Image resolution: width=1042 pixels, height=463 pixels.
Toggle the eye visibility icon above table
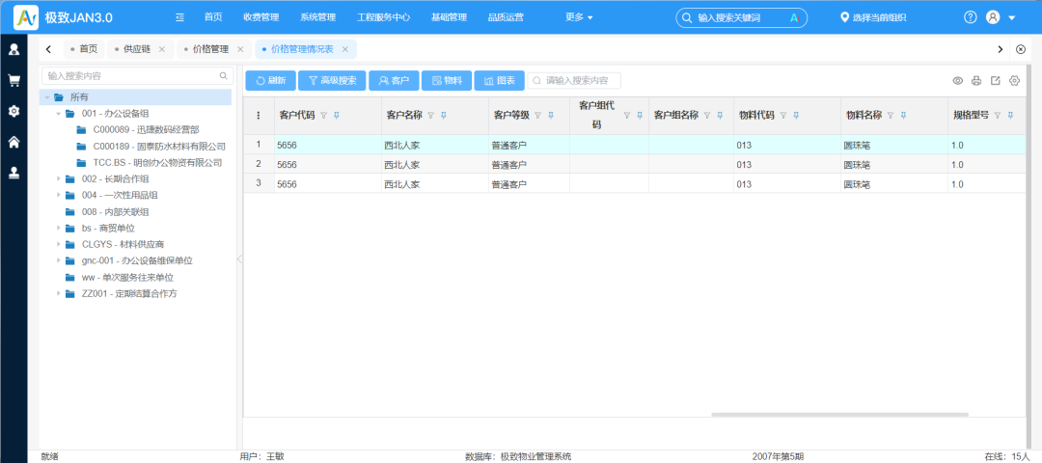click(958, 81)
